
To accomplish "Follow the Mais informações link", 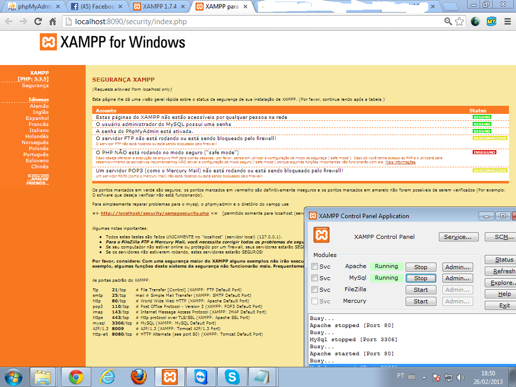I will click(401, 162).
